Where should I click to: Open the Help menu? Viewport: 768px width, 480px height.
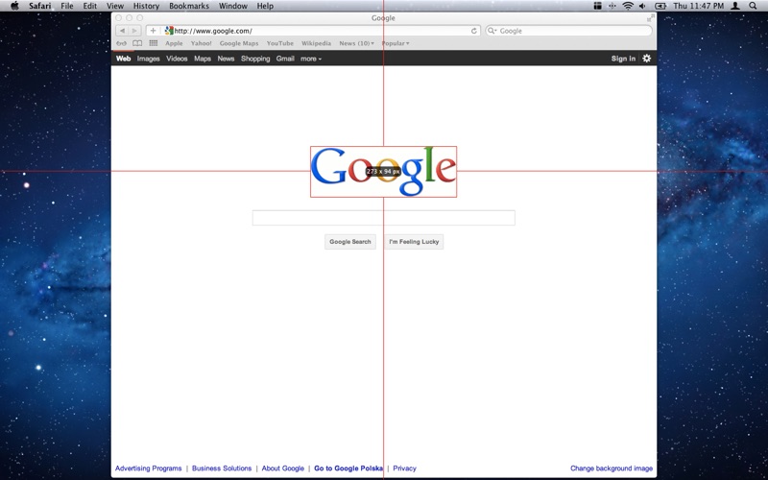[266, 6]
